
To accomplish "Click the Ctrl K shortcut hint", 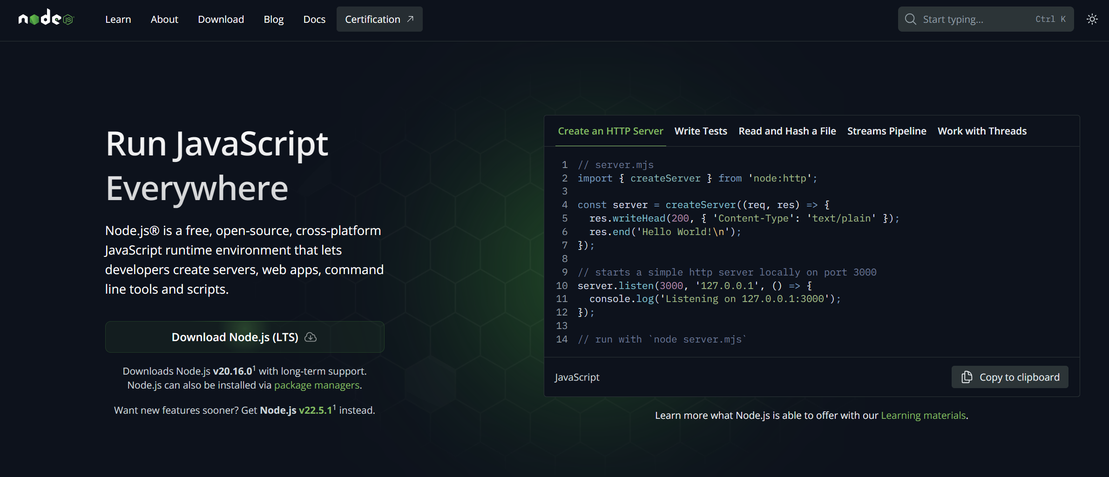I will [1050, 19].
